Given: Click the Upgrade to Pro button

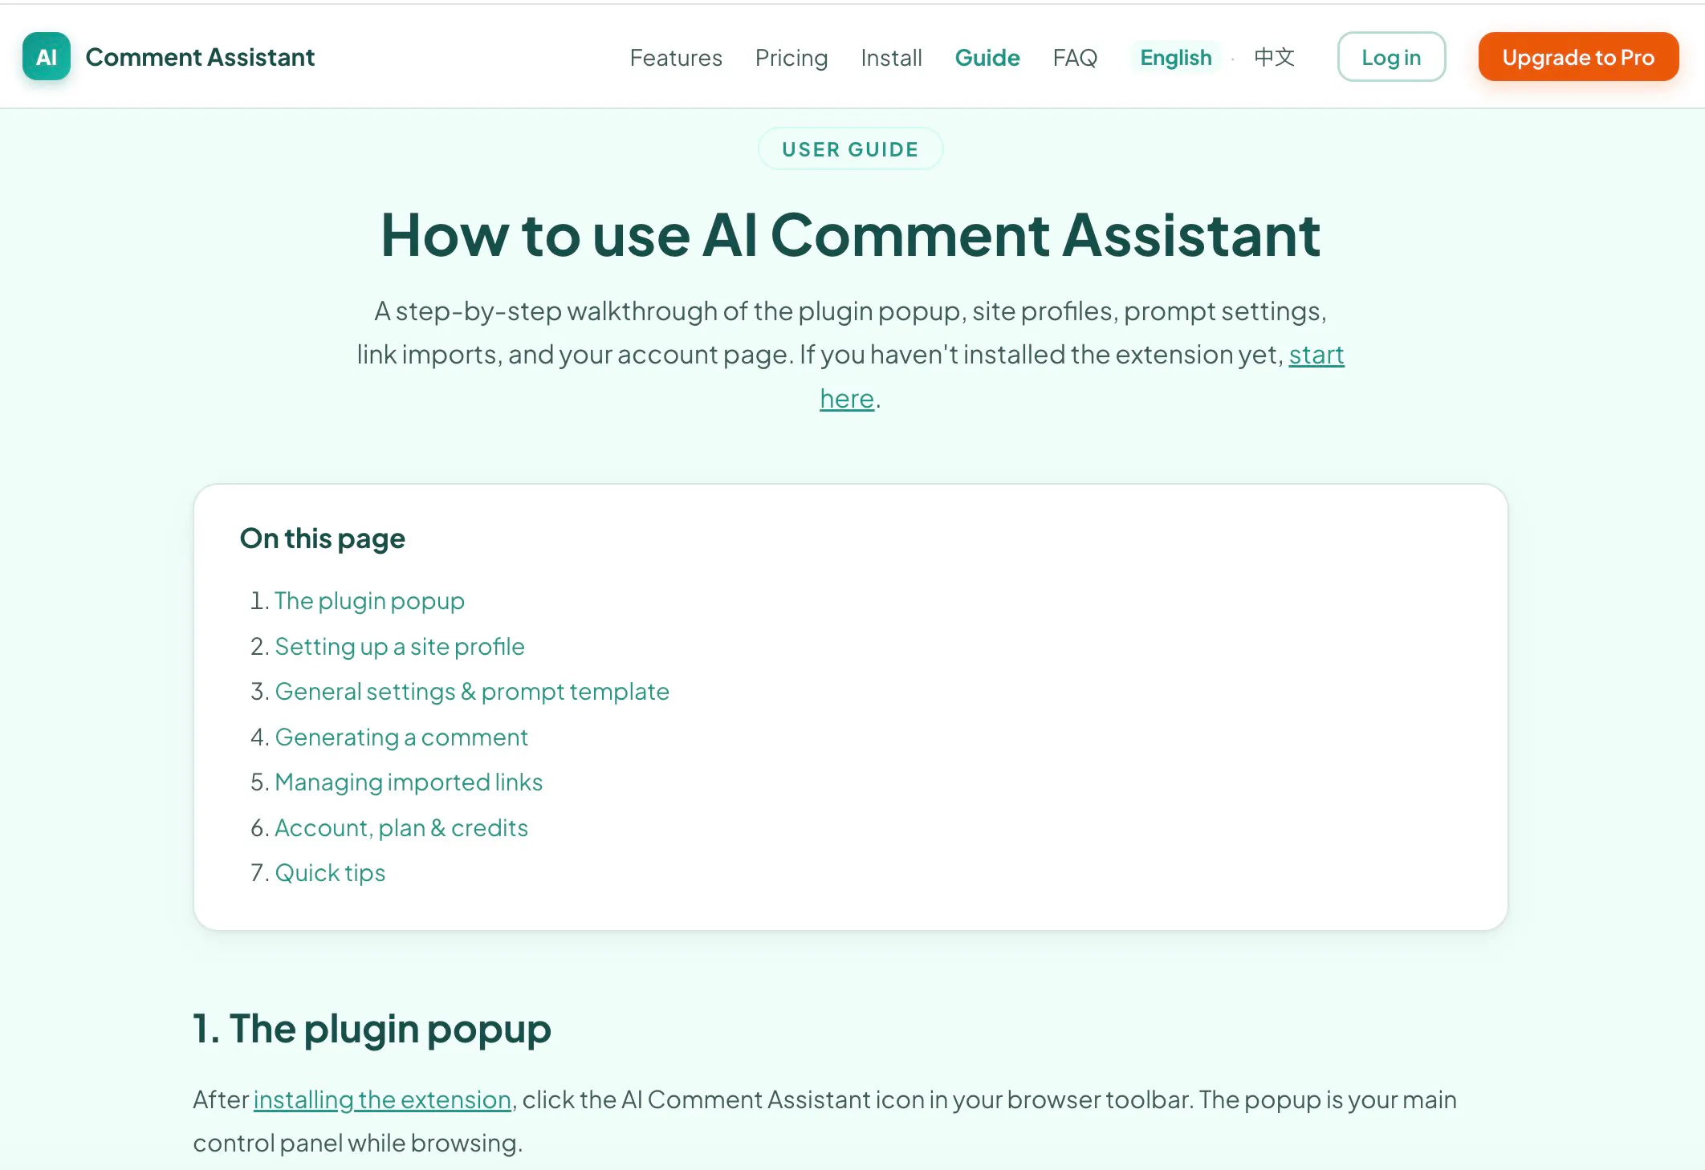Looking at the screenshot, I should point(1578,57).
